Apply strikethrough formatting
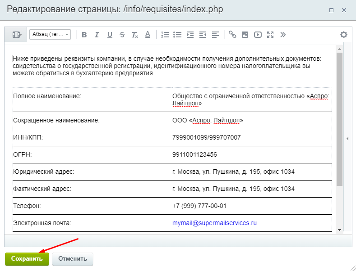The height and width of the screenshot is (271, 356). click(x=122, y=35)
